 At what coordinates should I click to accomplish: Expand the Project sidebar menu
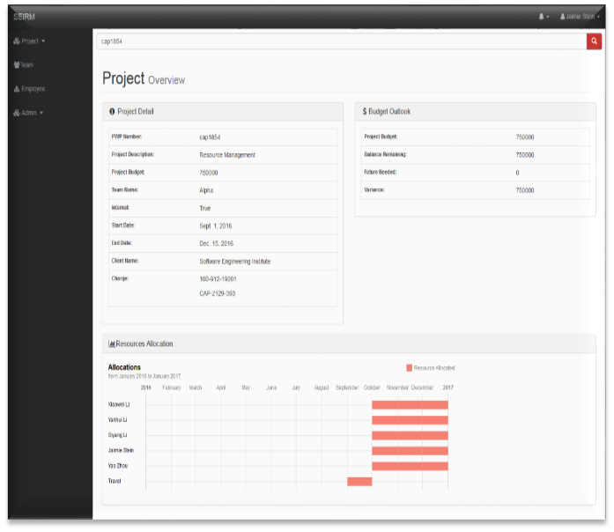coord(29,41)
